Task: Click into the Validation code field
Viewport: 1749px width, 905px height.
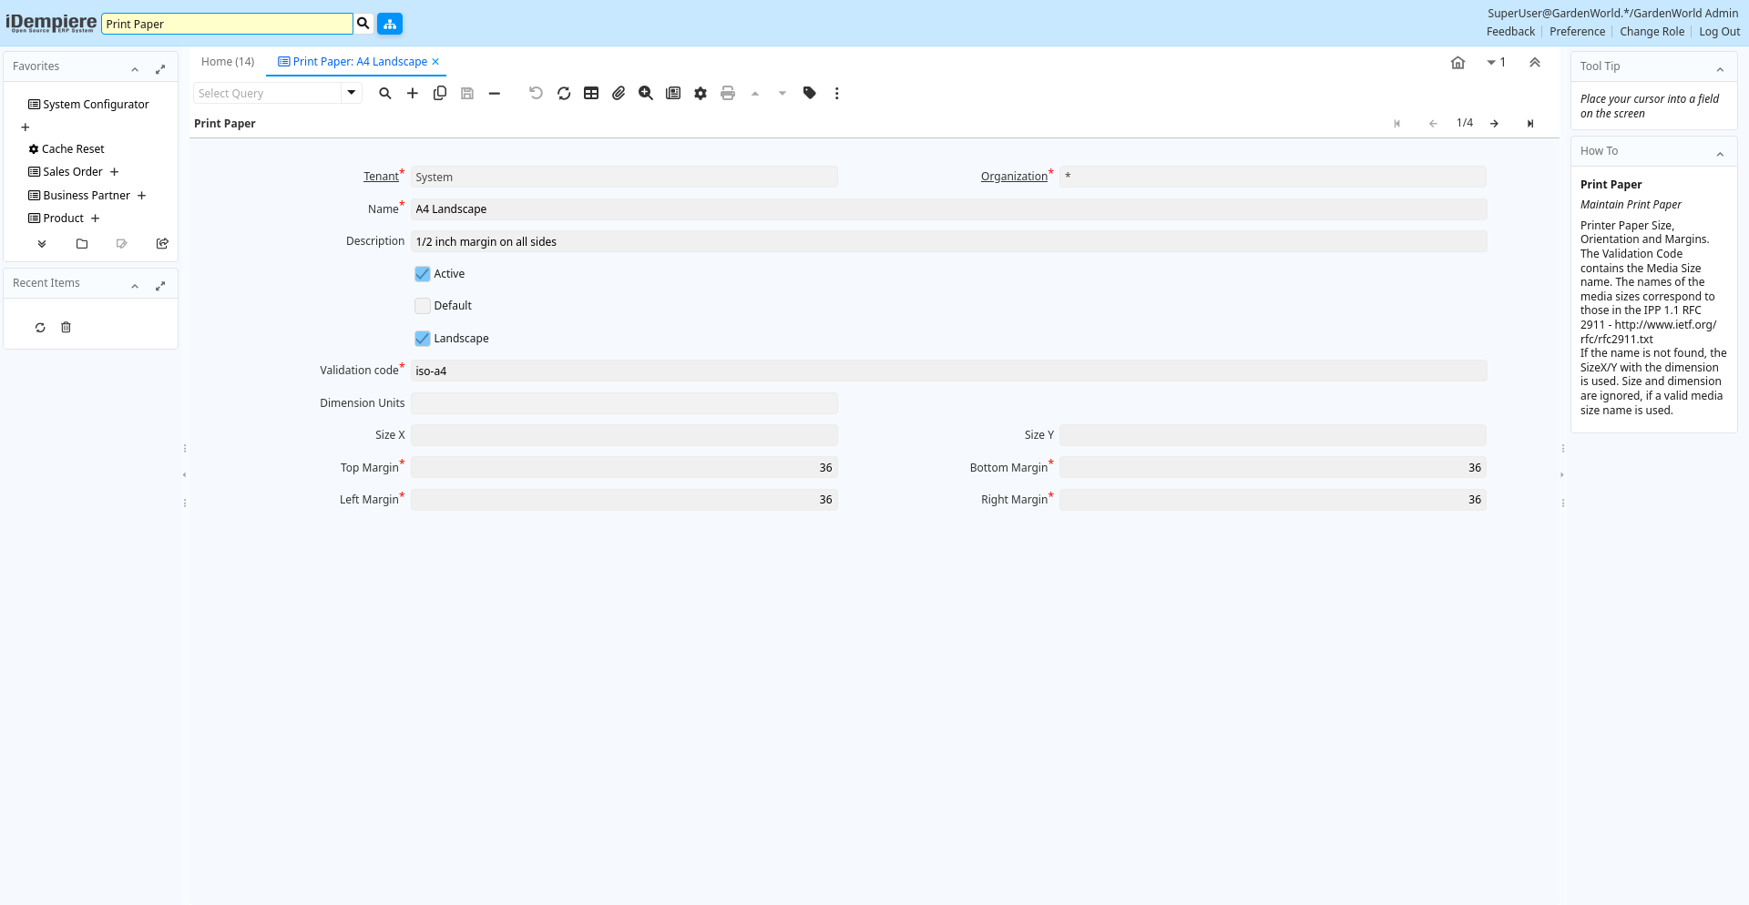Action: click(x=947, y=371)
